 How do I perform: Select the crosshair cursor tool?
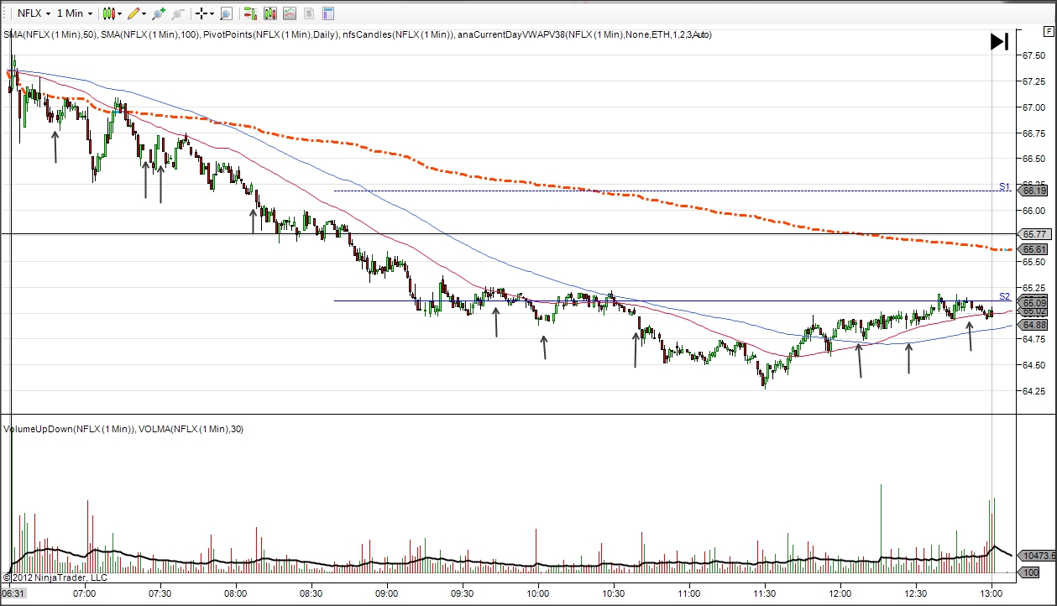coord(202,13)
